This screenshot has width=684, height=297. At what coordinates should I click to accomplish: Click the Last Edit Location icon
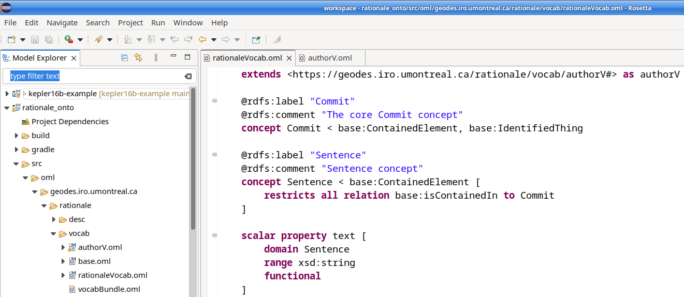[x=174, y=39]
